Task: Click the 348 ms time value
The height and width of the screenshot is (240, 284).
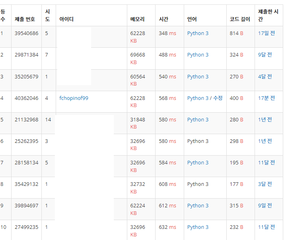Action: [167, 33]
